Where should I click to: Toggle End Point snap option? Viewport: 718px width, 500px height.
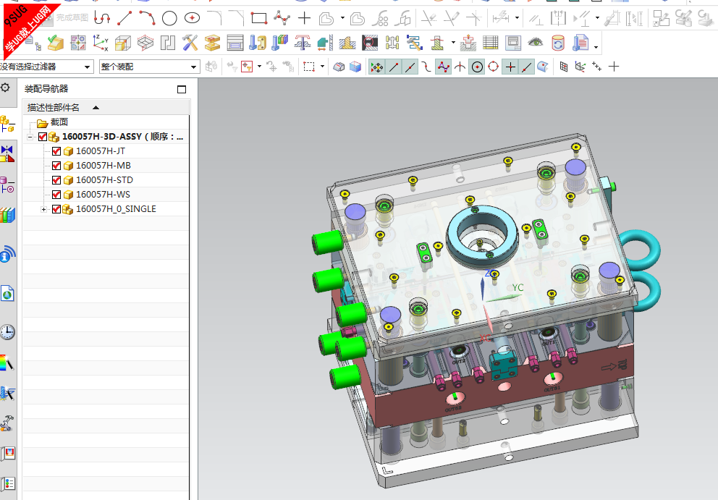[x=393, y=67]
